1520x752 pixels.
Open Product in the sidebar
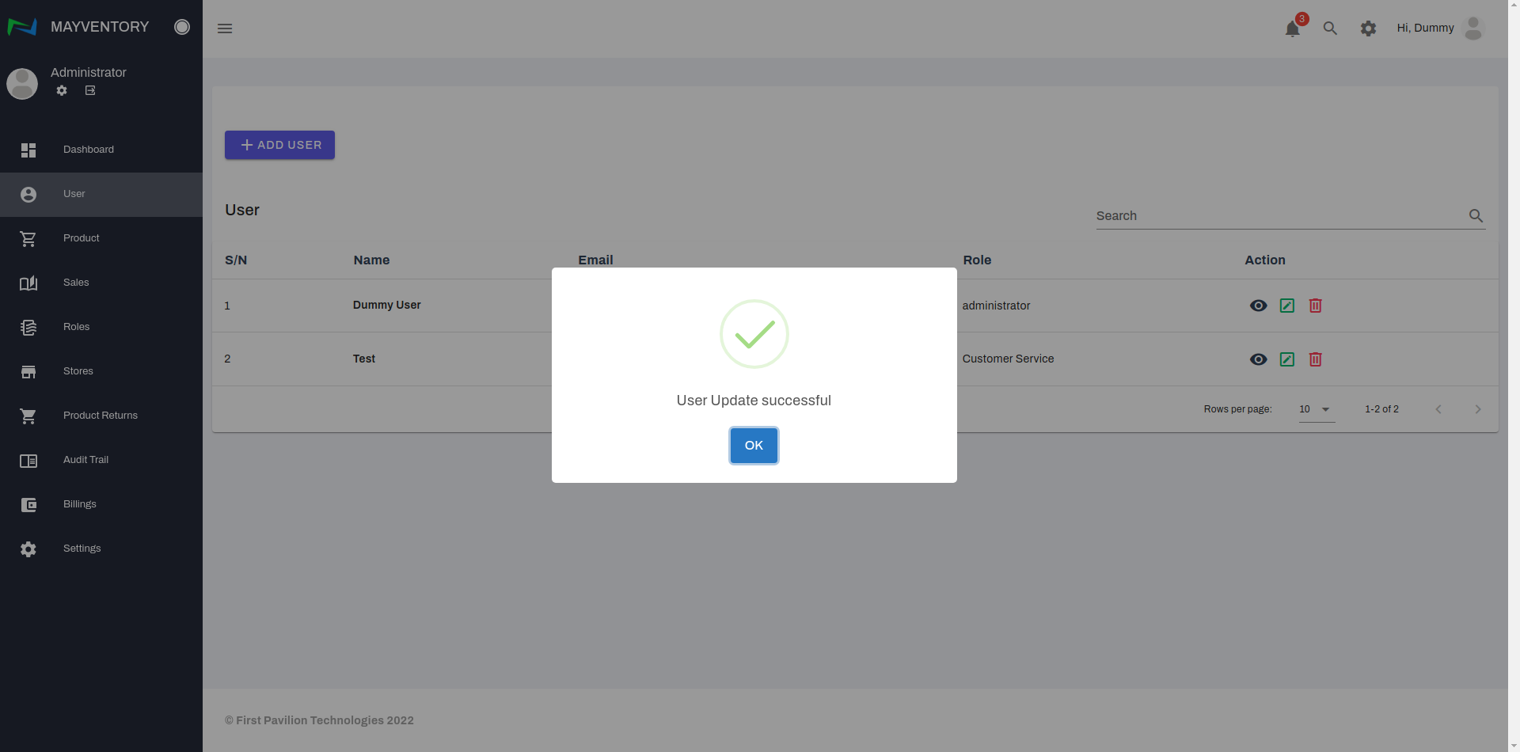82,238
